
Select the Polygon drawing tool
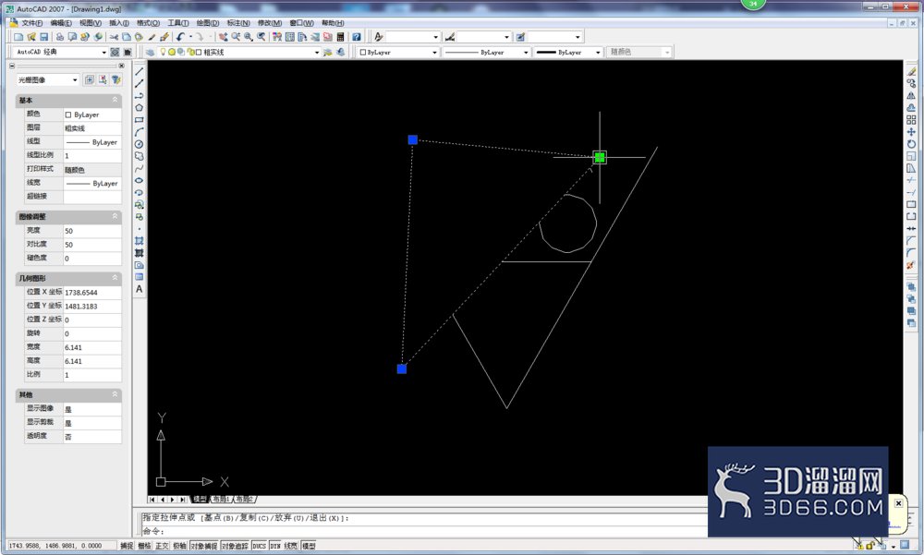(140, 108)
